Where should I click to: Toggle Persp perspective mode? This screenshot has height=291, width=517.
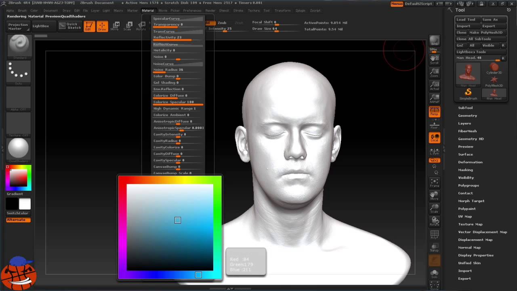pyautogui.click(x=434, y=112)
